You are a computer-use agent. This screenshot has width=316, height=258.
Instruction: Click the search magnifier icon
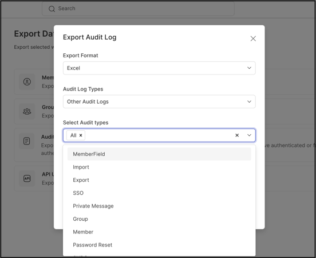(x=52, y=9)
